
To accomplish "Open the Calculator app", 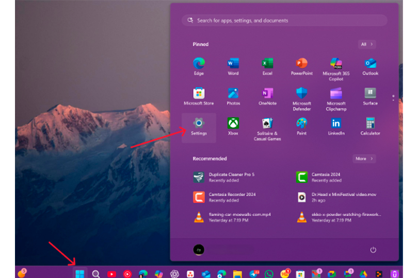I will click(370, 126).
